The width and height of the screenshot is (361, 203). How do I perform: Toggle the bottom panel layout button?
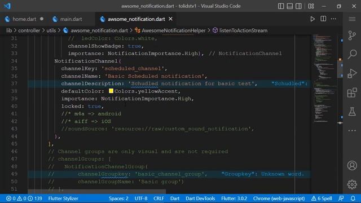tap(289, 6)
